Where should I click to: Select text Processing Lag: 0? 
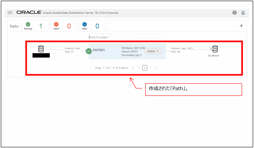pos(132,55)
